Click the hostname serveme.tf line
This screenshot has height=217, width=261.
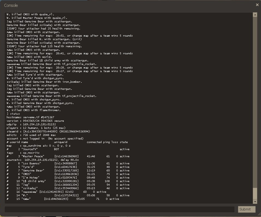(x=31, y=117)
